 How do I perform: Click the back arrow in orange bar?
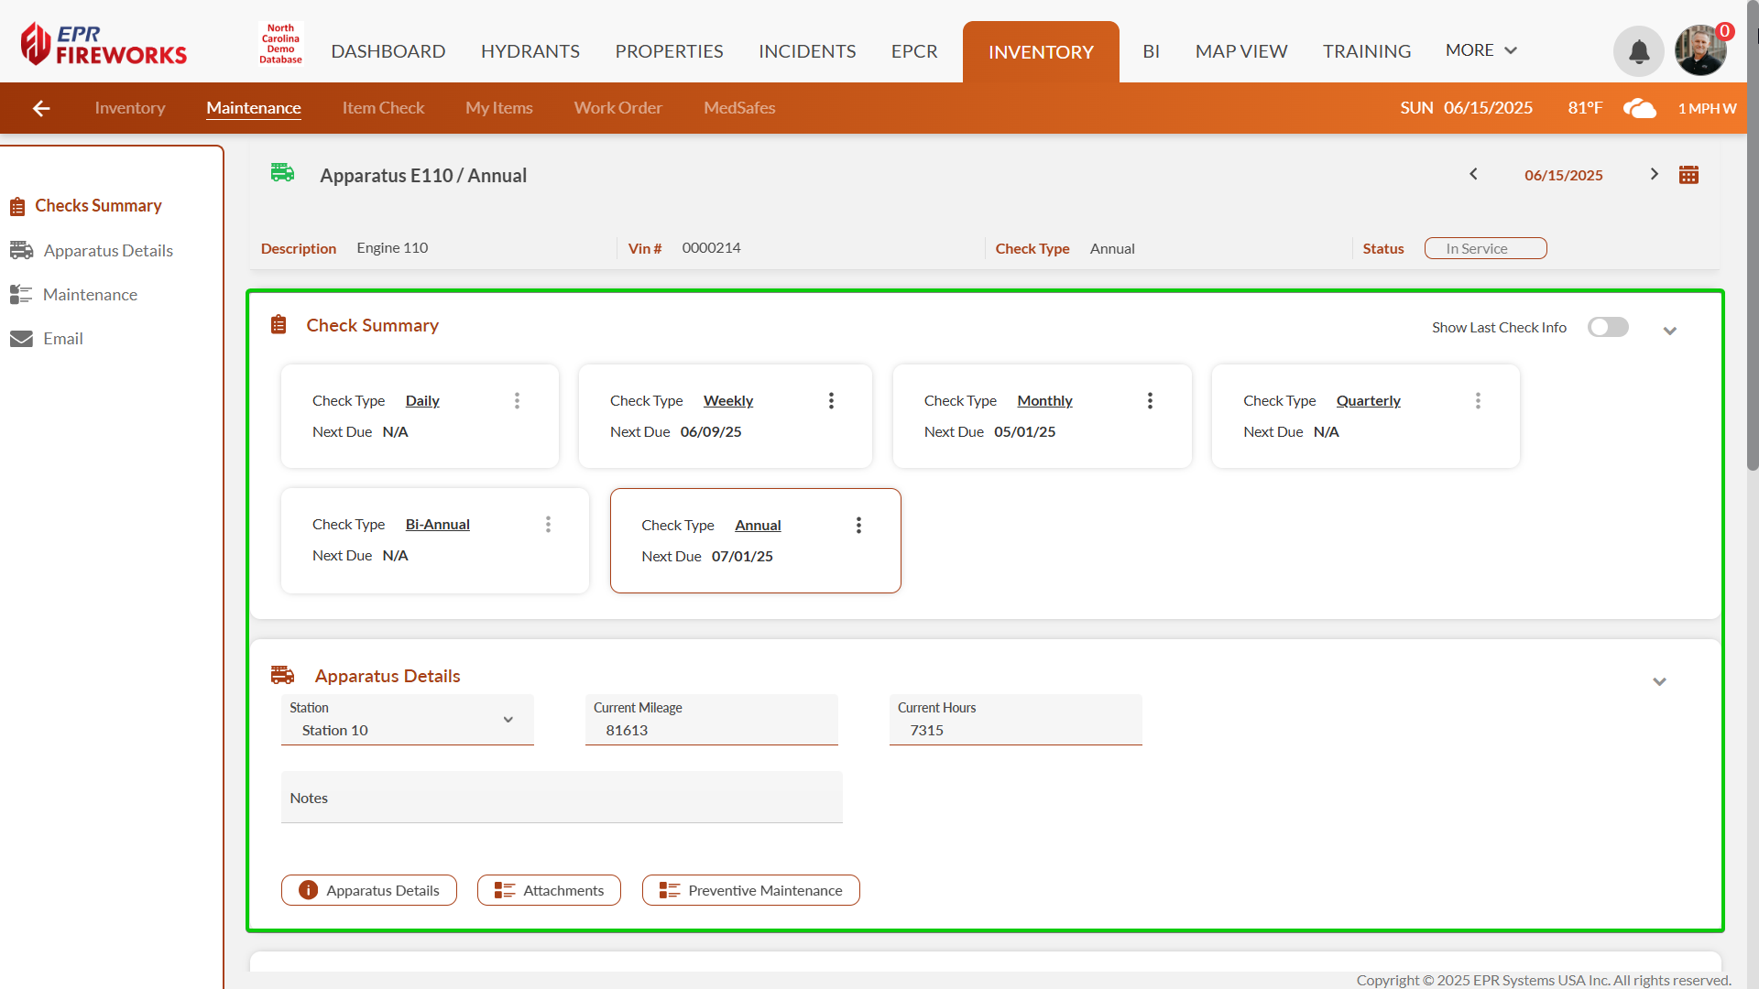pyautogui.click(x=41, y=108)
